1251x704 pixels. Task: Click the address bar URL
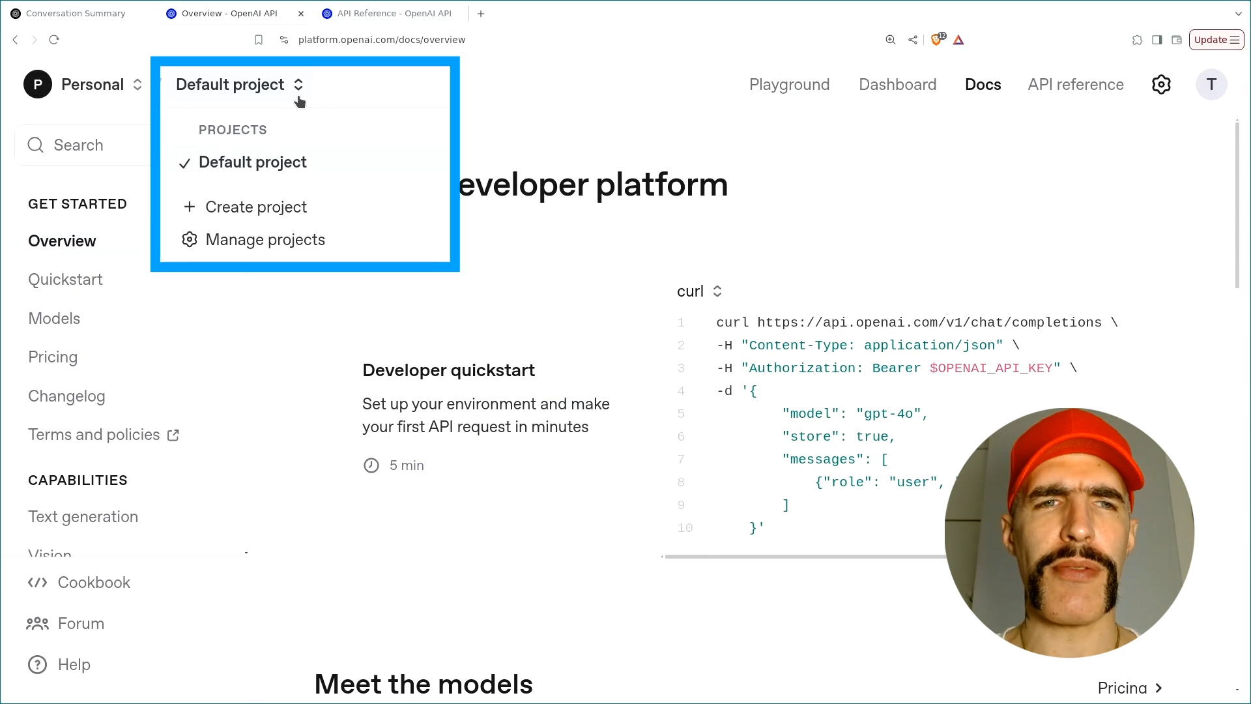(x=381, y=40)
